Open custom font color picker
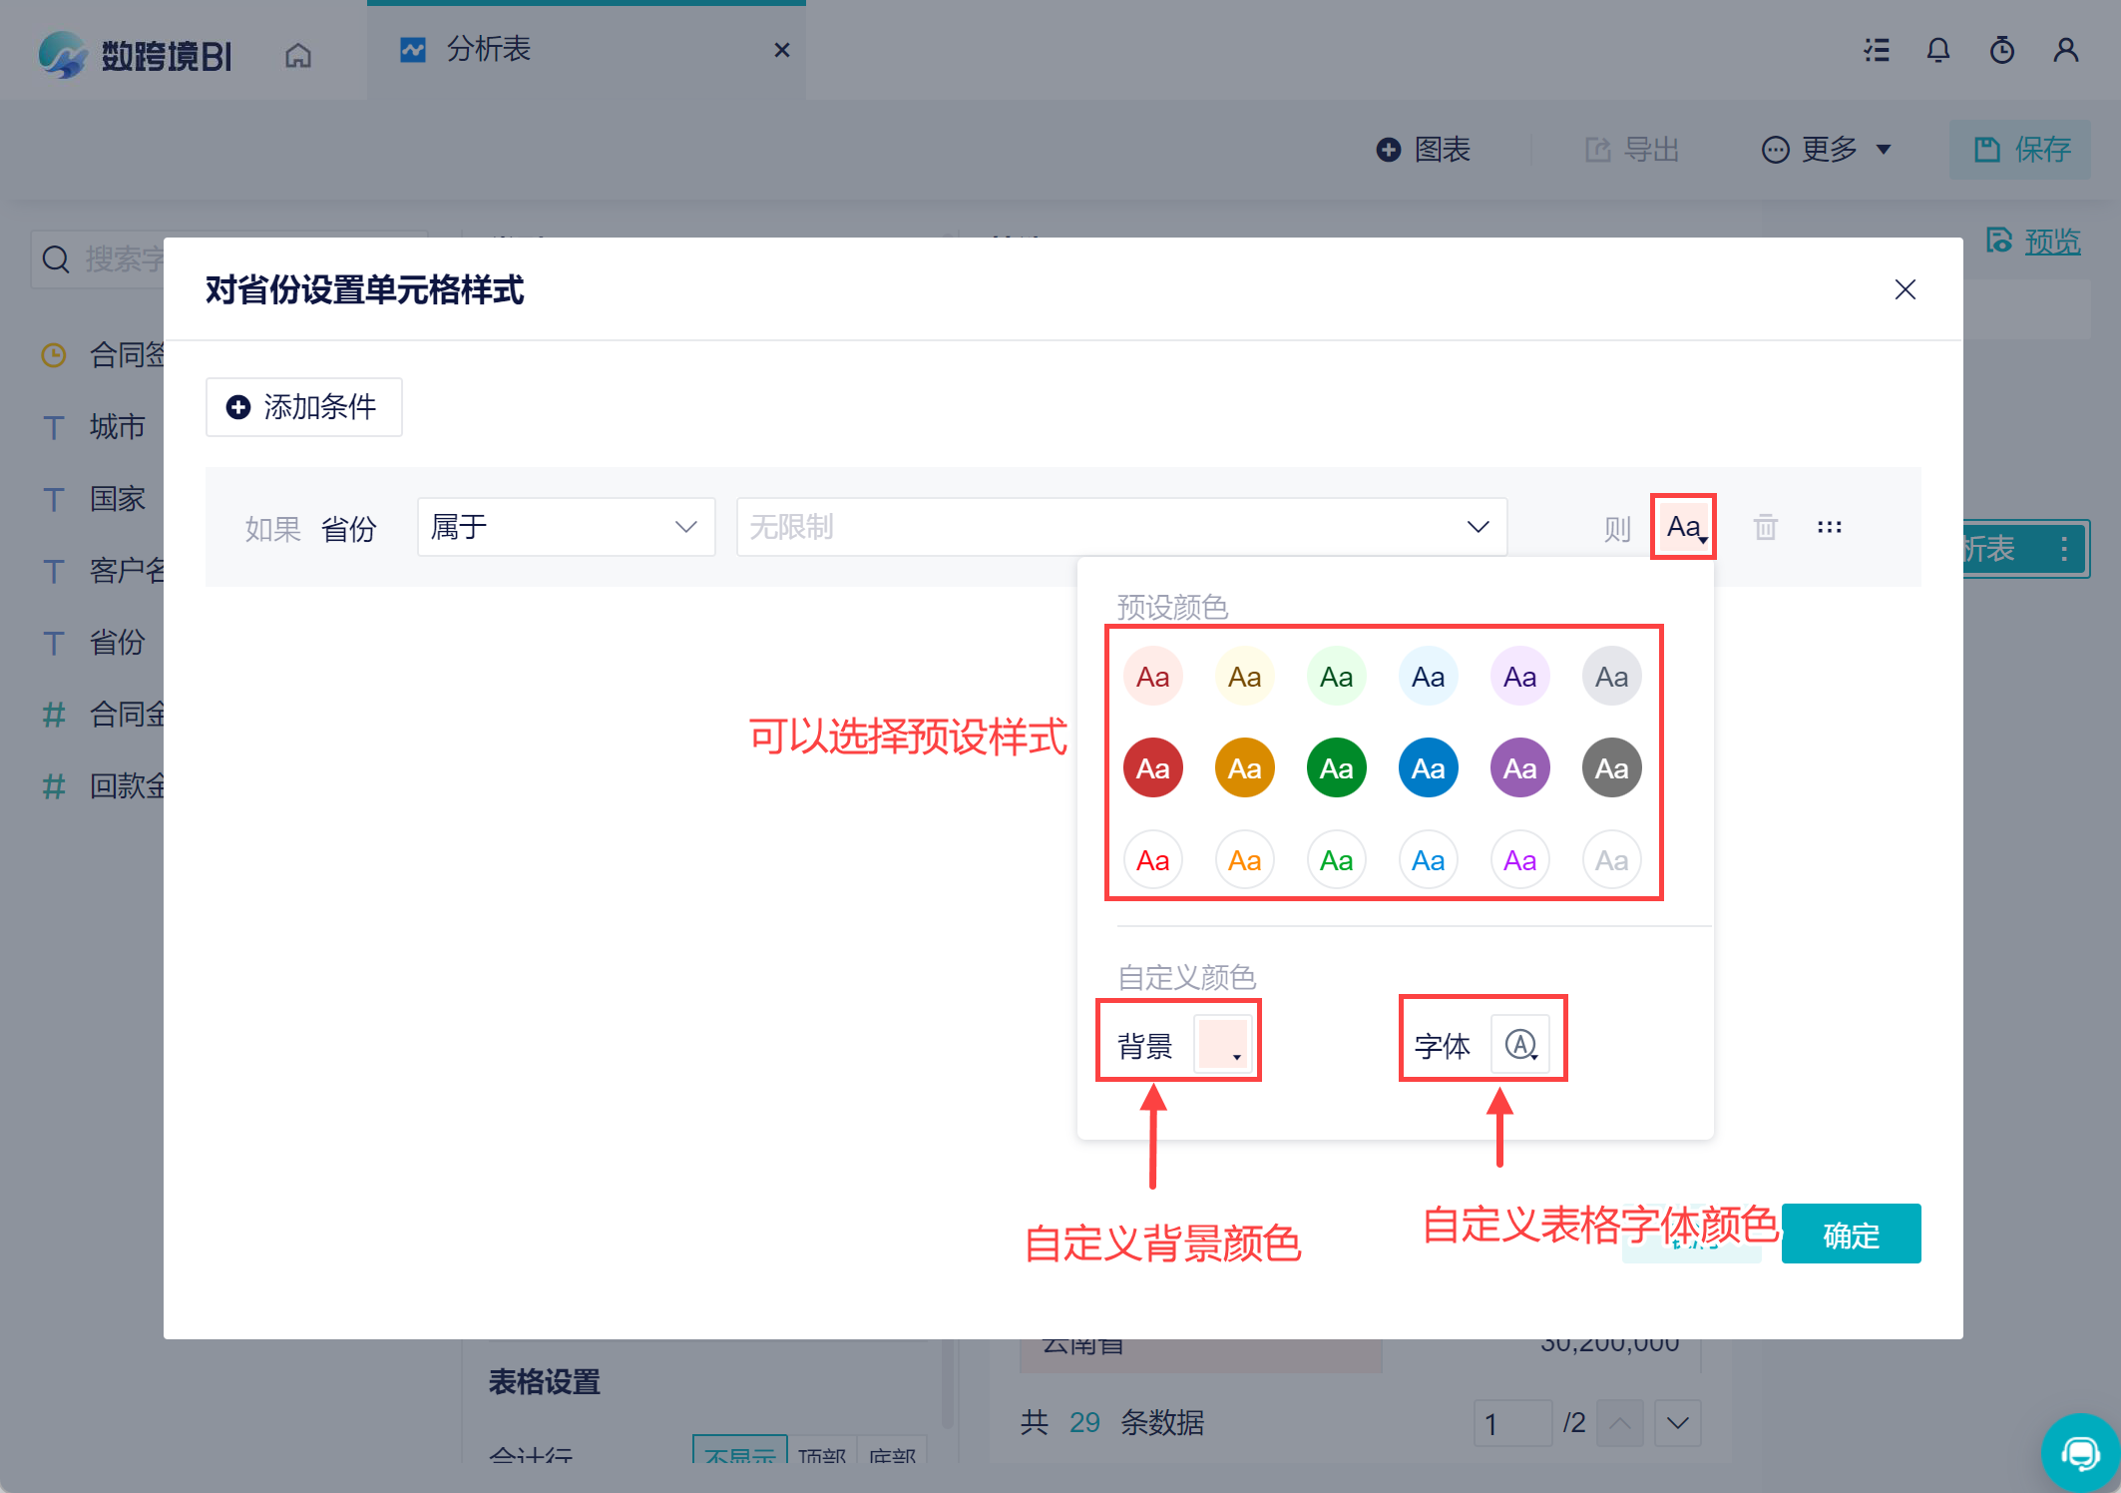The width and height of the screenshot is (2121, 1493). 1519,1045
